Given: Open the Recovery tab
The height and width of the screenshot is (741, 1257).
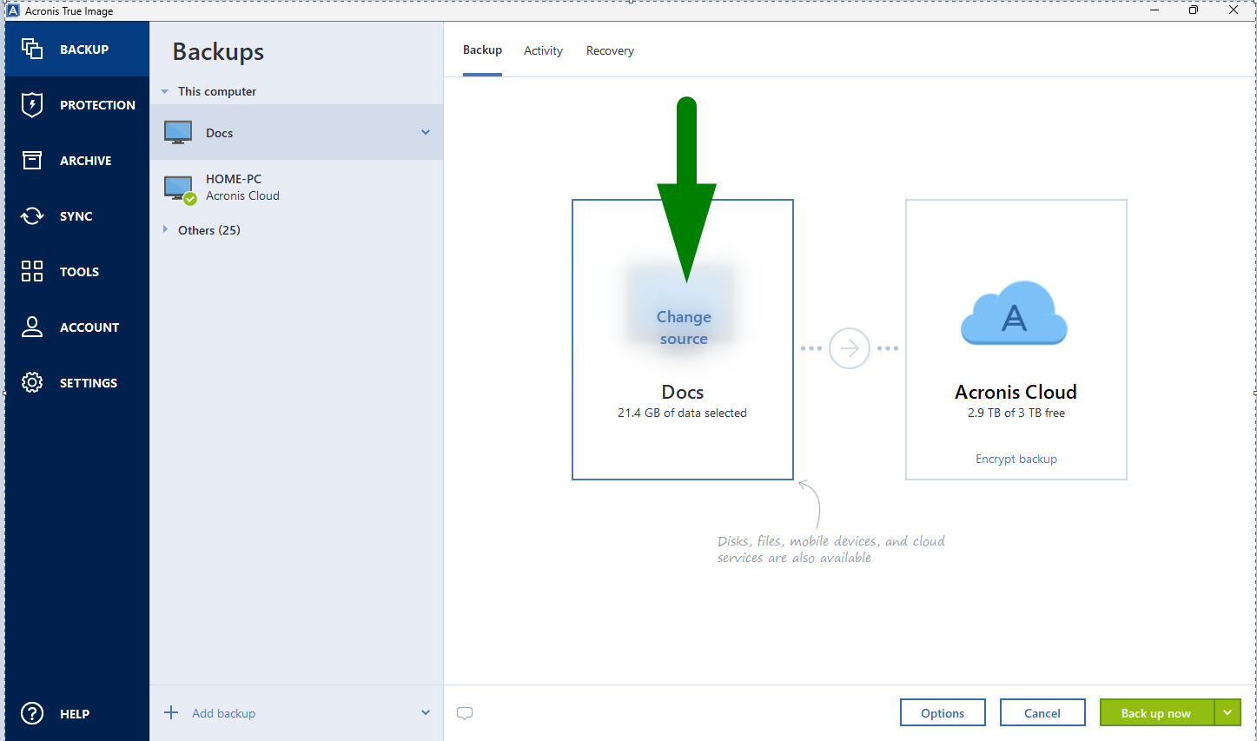Looking at the screenshot, I should (610, 50).
